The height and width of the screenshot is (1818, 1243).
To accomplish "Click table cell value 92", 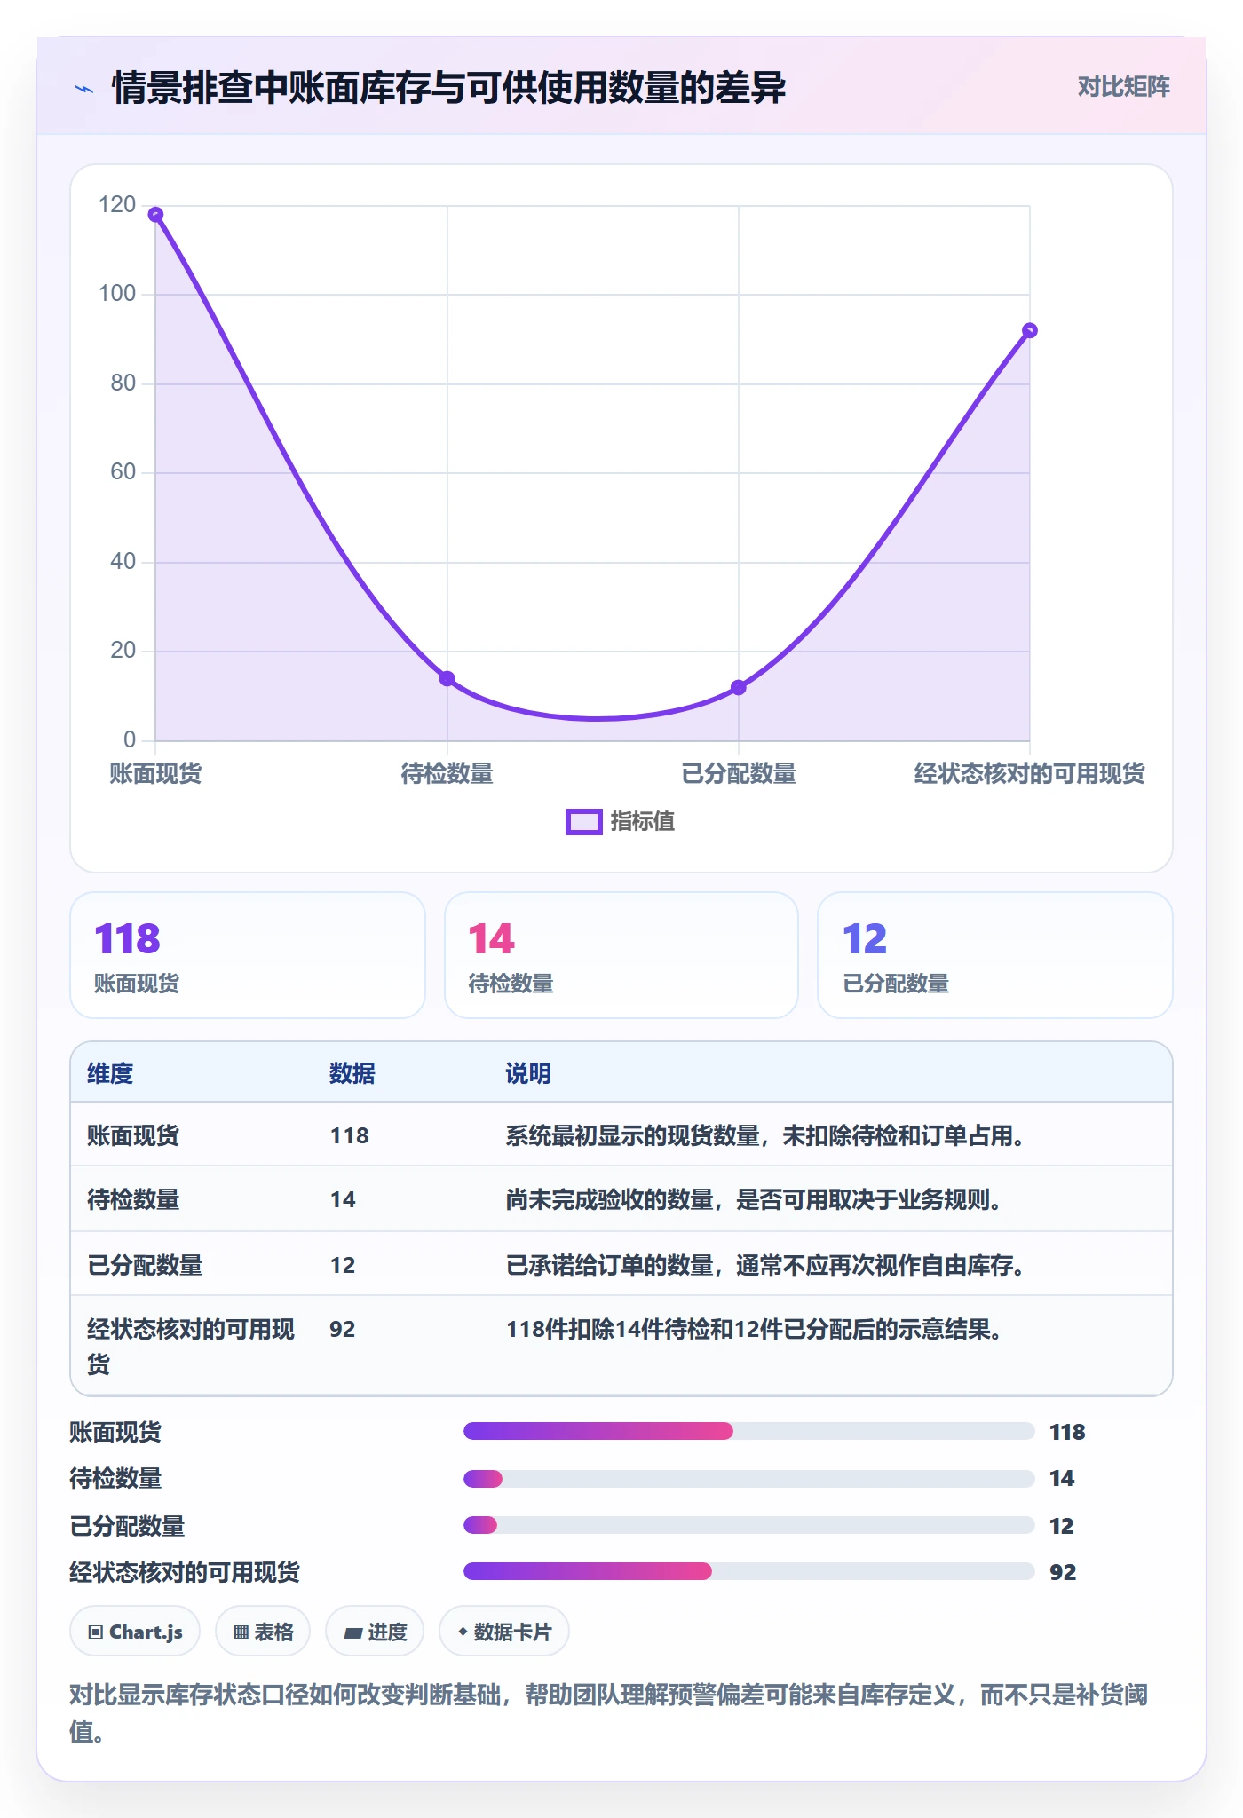I will coord(343,1329).
